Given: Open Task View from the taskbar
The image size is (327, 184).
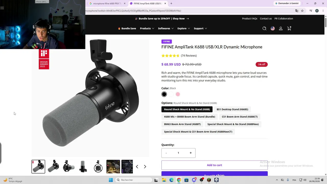Looking at the screenshot, I should point(156,180).
